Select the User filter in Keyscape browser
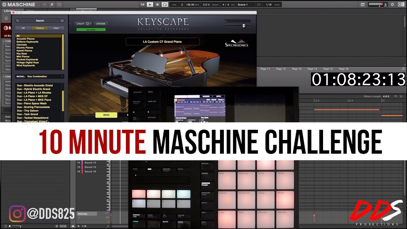 pyautogui.click(x=56, y=28)
